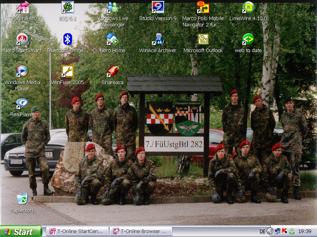Click the web to date icon
The image size is (317, 237).
click(248, 39)
